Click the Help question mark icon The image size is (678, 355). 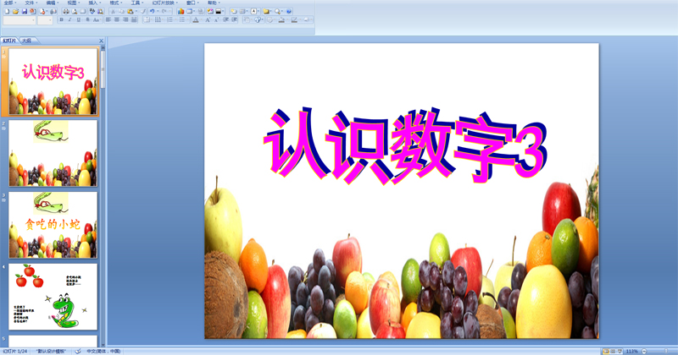(x=289, y=11)
